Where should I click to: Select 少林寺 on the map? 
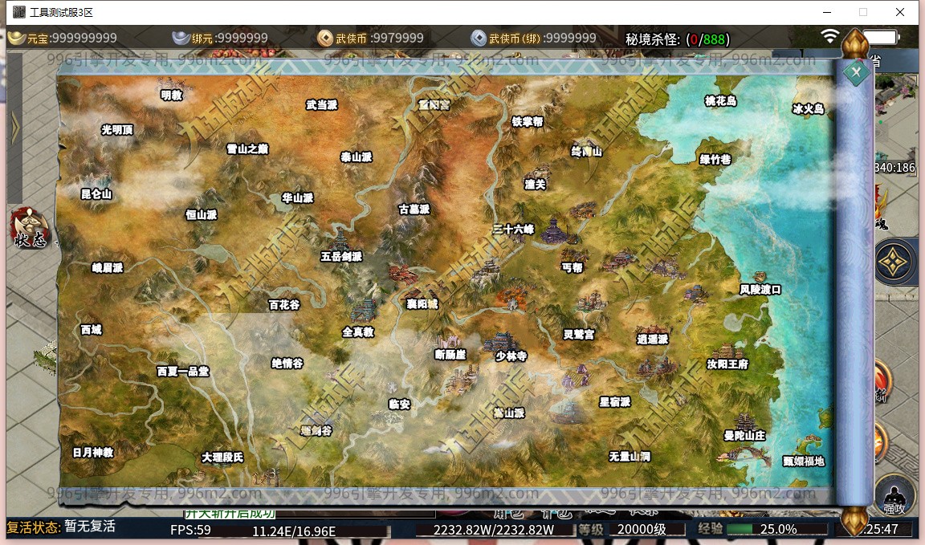tap(511, 356)
